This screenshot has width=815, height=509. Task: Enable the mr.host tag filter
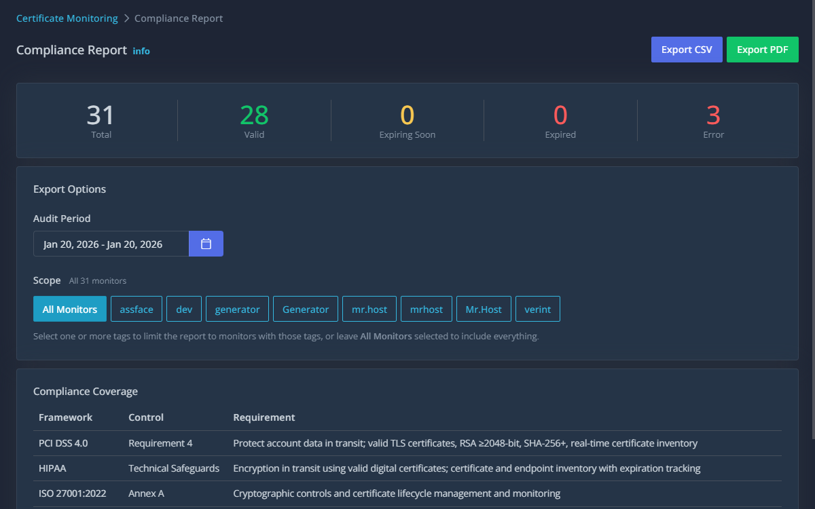click(369, 309)
